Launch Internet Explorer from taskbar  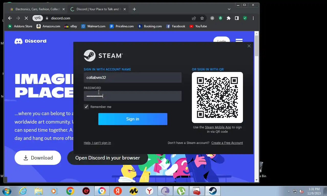coord(23,191)
